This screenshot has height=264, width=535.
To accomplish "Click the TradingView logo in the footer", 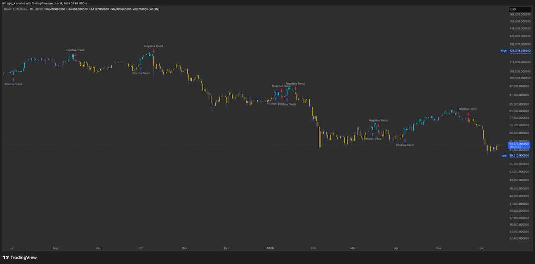I will point(20,257).
